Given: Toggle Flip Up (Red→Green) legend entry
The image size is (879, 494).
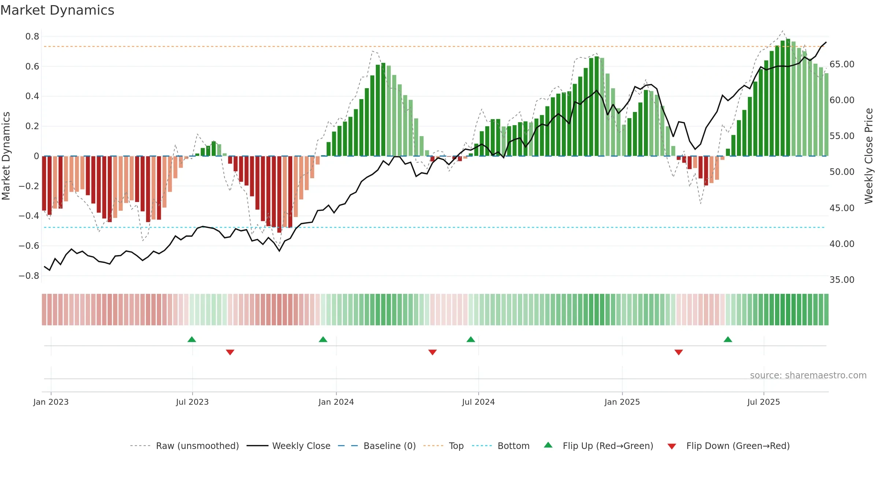Looking at the screenshot, I should tap(599, 446).
